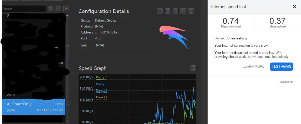Click the splitter handle left of Speed Graph

[x=73, y=69]
